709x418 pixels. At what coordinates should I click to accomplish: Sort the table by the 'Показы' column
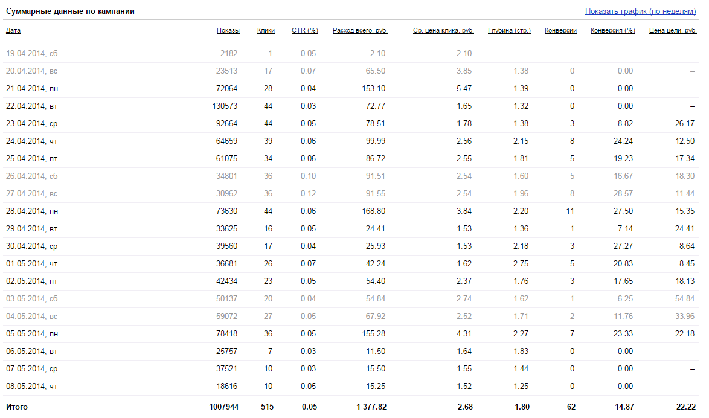[x=227, y=30]
